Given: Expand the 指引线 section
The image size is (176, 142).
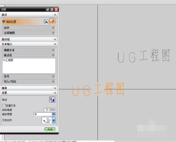Looking at the screenshot, I should 29,39.
